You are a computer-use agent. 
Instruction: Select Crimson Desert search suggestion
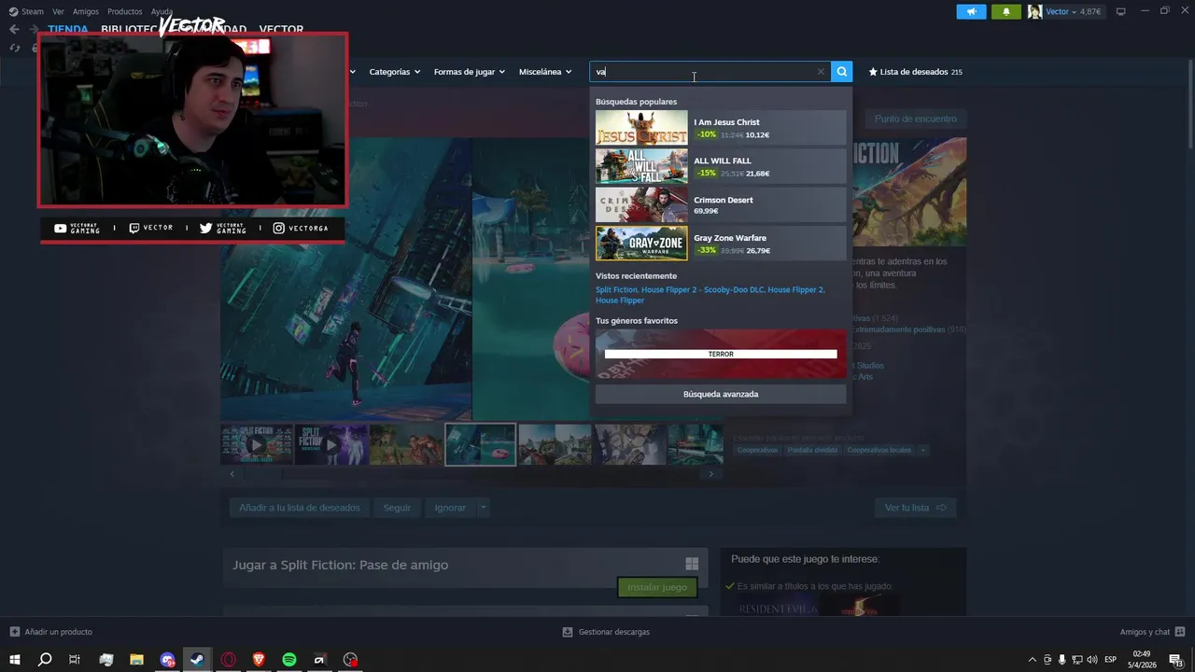[x=721, y=205]
